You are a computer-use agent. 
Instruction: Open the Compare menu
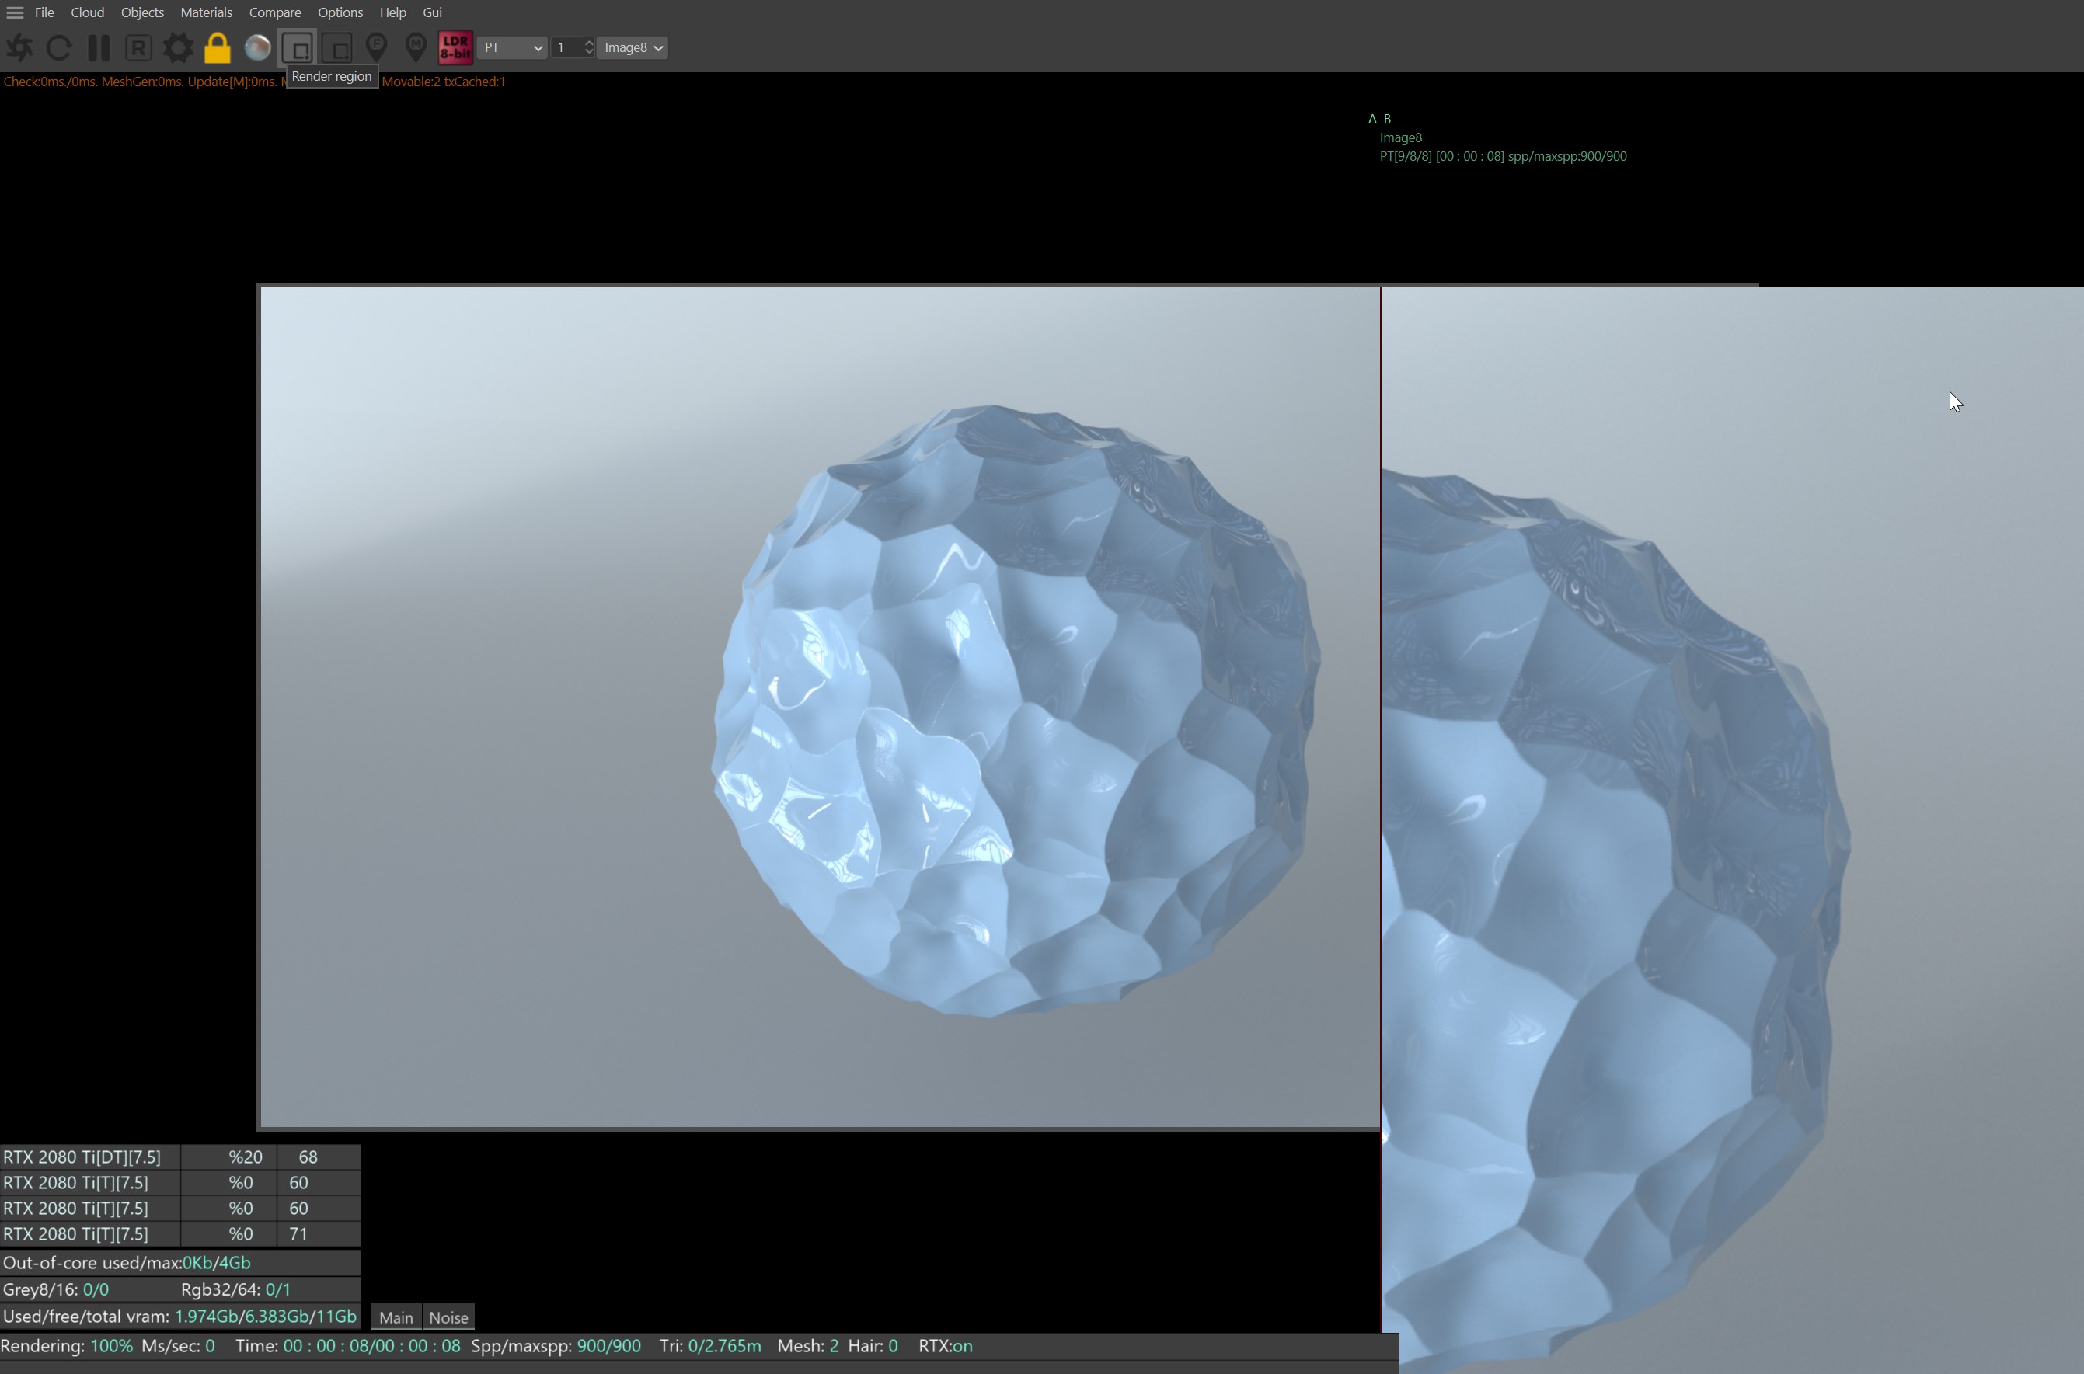click(x=274, y=12)
